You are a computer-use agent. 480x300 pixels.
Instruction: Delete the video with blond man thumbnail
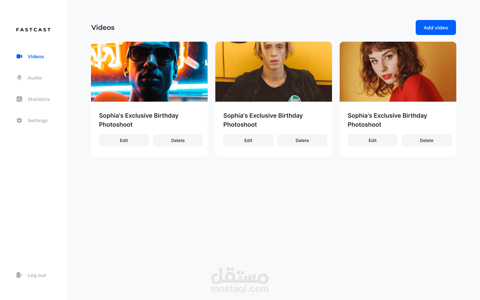click(302, 140)
